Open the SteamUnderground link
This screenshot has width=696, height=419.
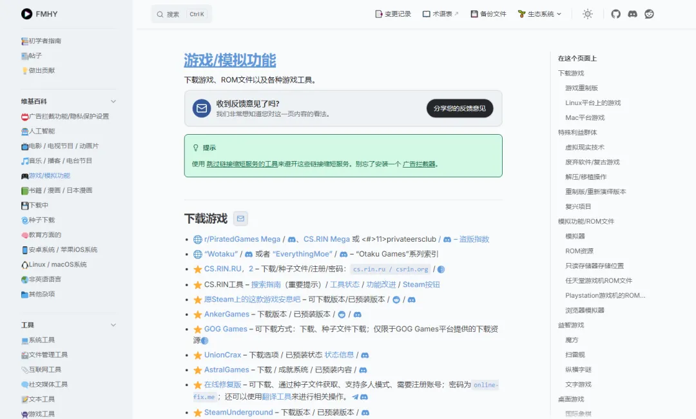tap(238, 413)
